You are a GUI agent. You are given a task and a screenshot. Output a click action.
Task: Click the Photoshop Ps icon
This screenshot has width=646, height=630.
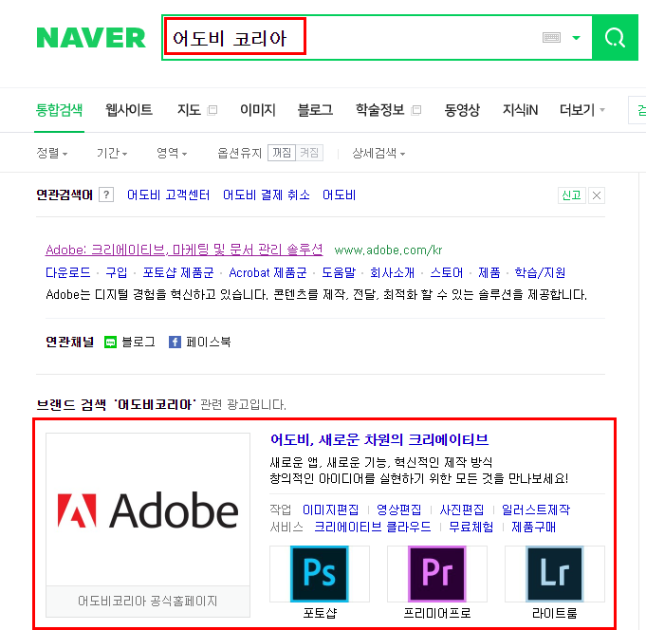320,574
